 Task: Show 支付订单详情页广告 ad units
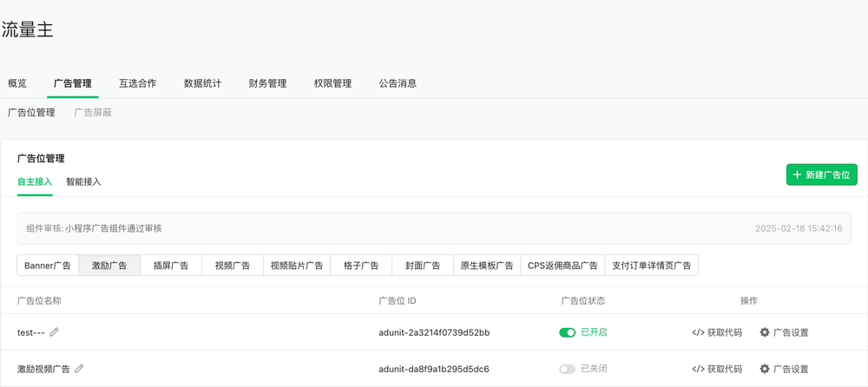[651, 266]
